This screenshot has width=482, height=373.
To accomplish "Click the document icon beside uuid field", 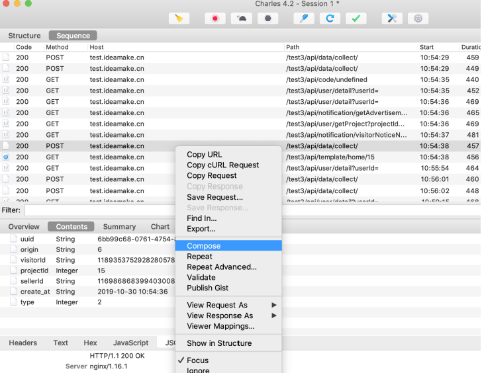I will click(x=13, y=239).
